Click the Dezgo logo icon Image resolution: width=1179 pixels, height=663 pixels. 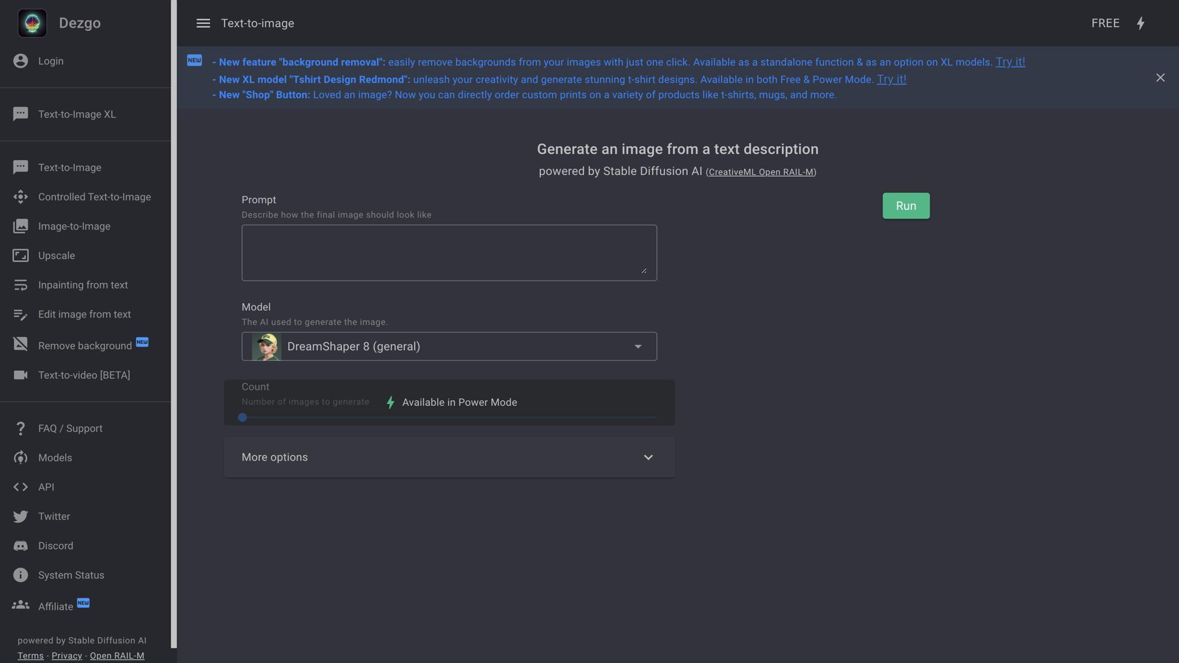point(32,23)
